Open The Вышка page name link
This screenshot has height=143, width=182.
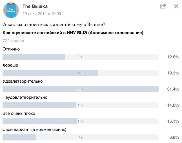tap(35, 6)
